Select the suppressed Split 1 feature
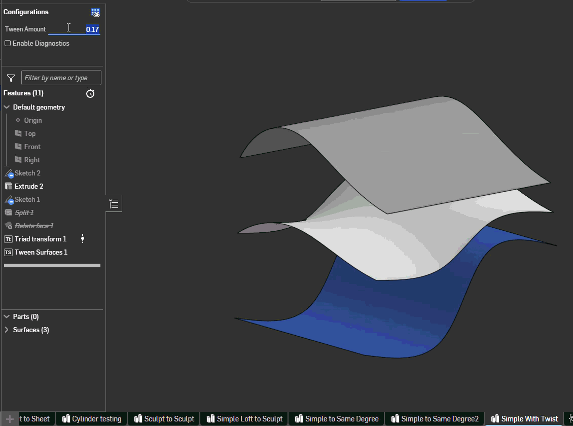Screen dimensions: 573x426 coord(24,212)
